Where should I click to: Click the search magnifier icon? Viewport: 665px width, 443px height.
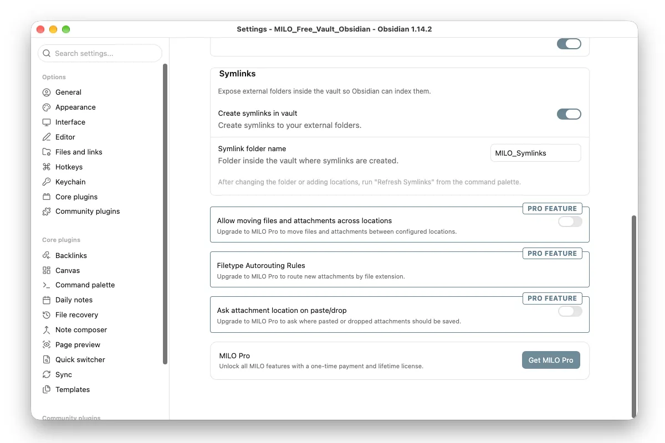click(x=47, y=54)
